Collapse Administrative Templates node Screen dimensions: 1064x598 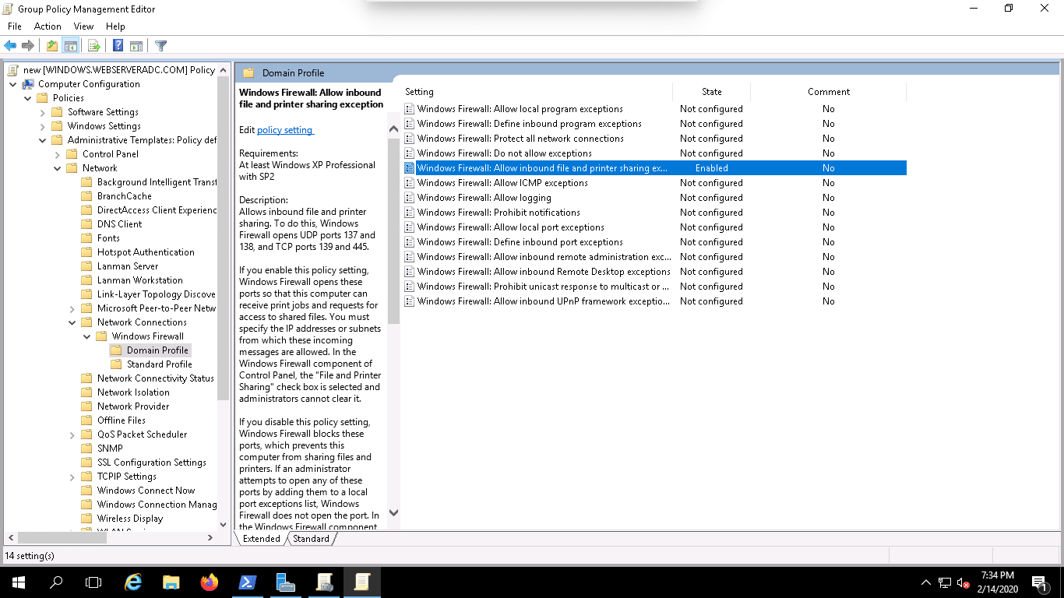click(x=43, y=140)
